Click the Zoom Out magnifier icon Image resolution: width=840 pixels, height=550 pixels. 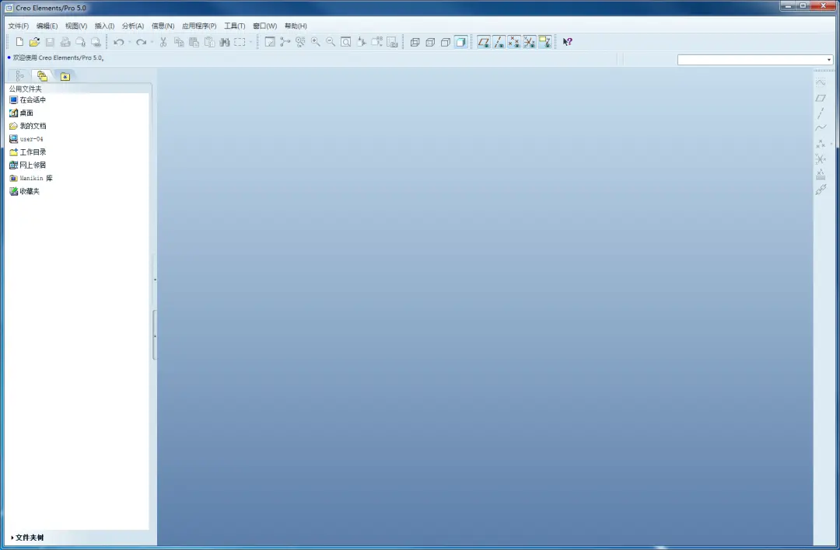point(331,42)
